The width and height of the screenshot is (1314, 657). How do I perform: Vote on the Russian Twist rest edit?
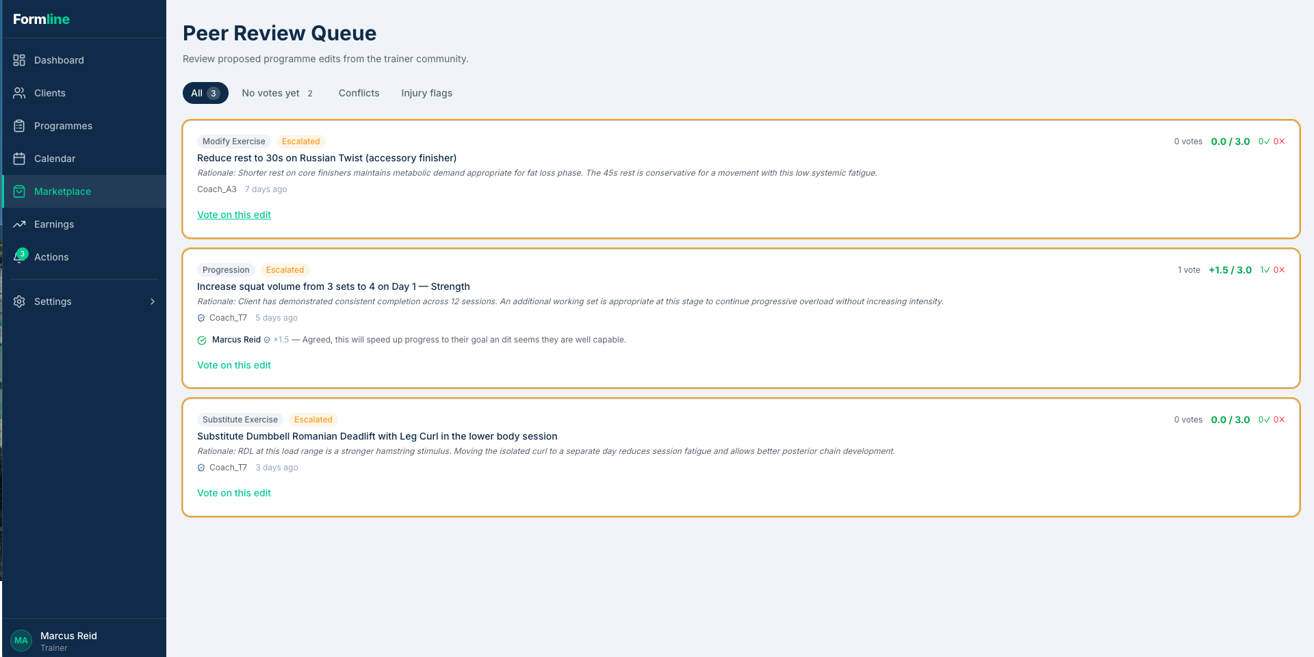coord(234,215)
